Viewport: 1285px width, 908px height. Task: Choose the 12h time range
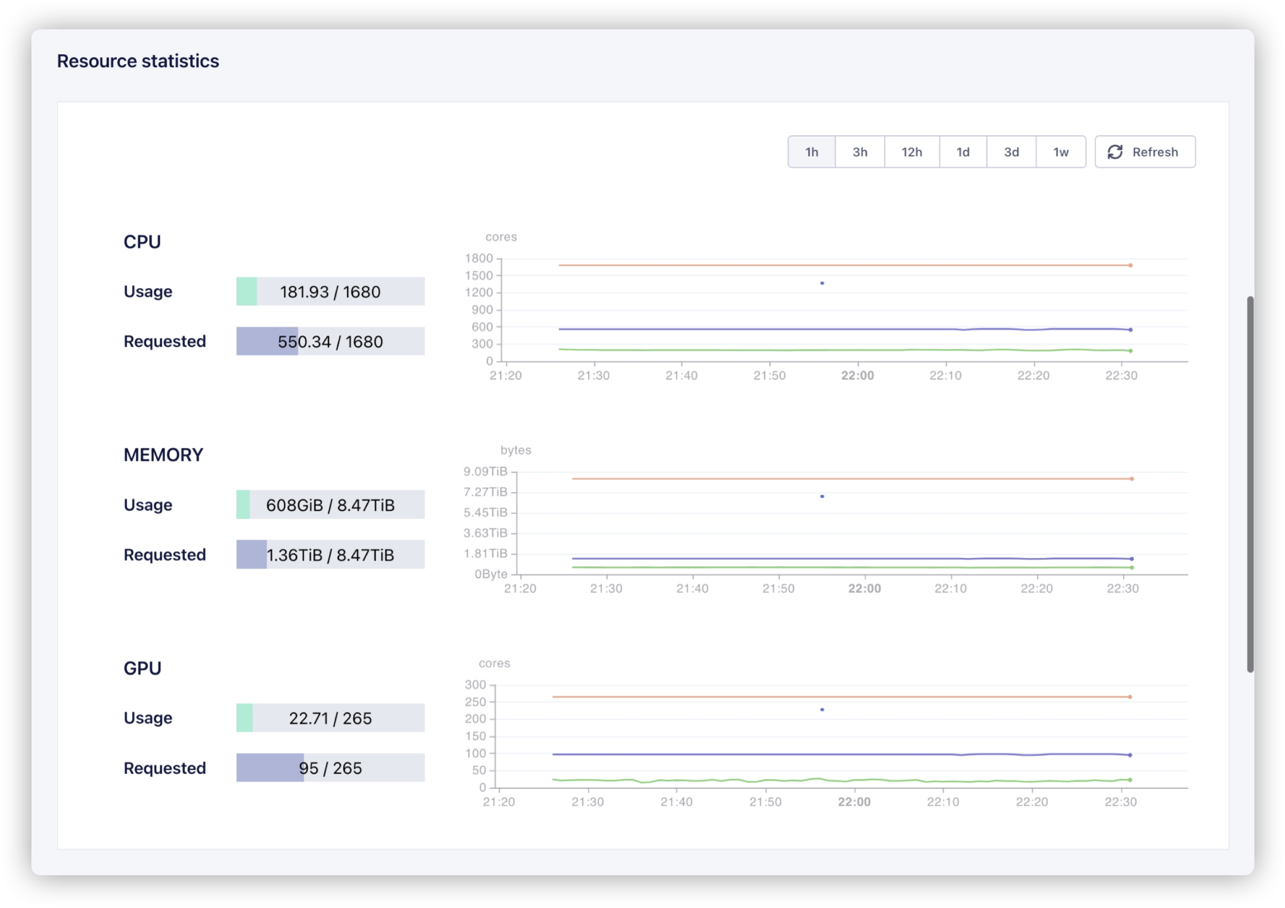912,152
